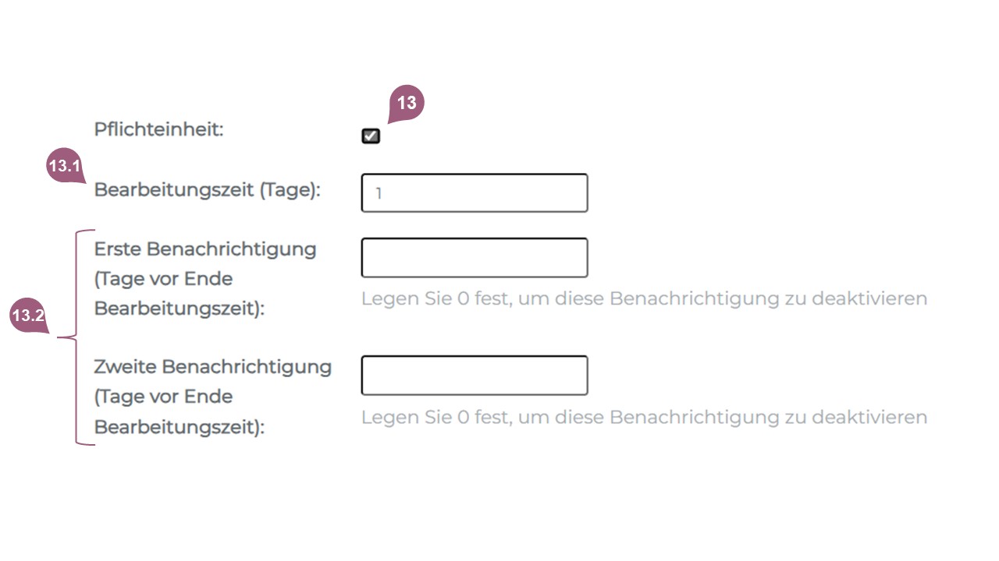Click the 13.1 callout badge
Screen dimensions: 999x561
point(64,166)
